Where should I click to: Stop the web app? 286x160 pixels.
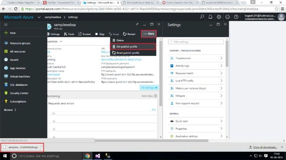tap(100, 34)
